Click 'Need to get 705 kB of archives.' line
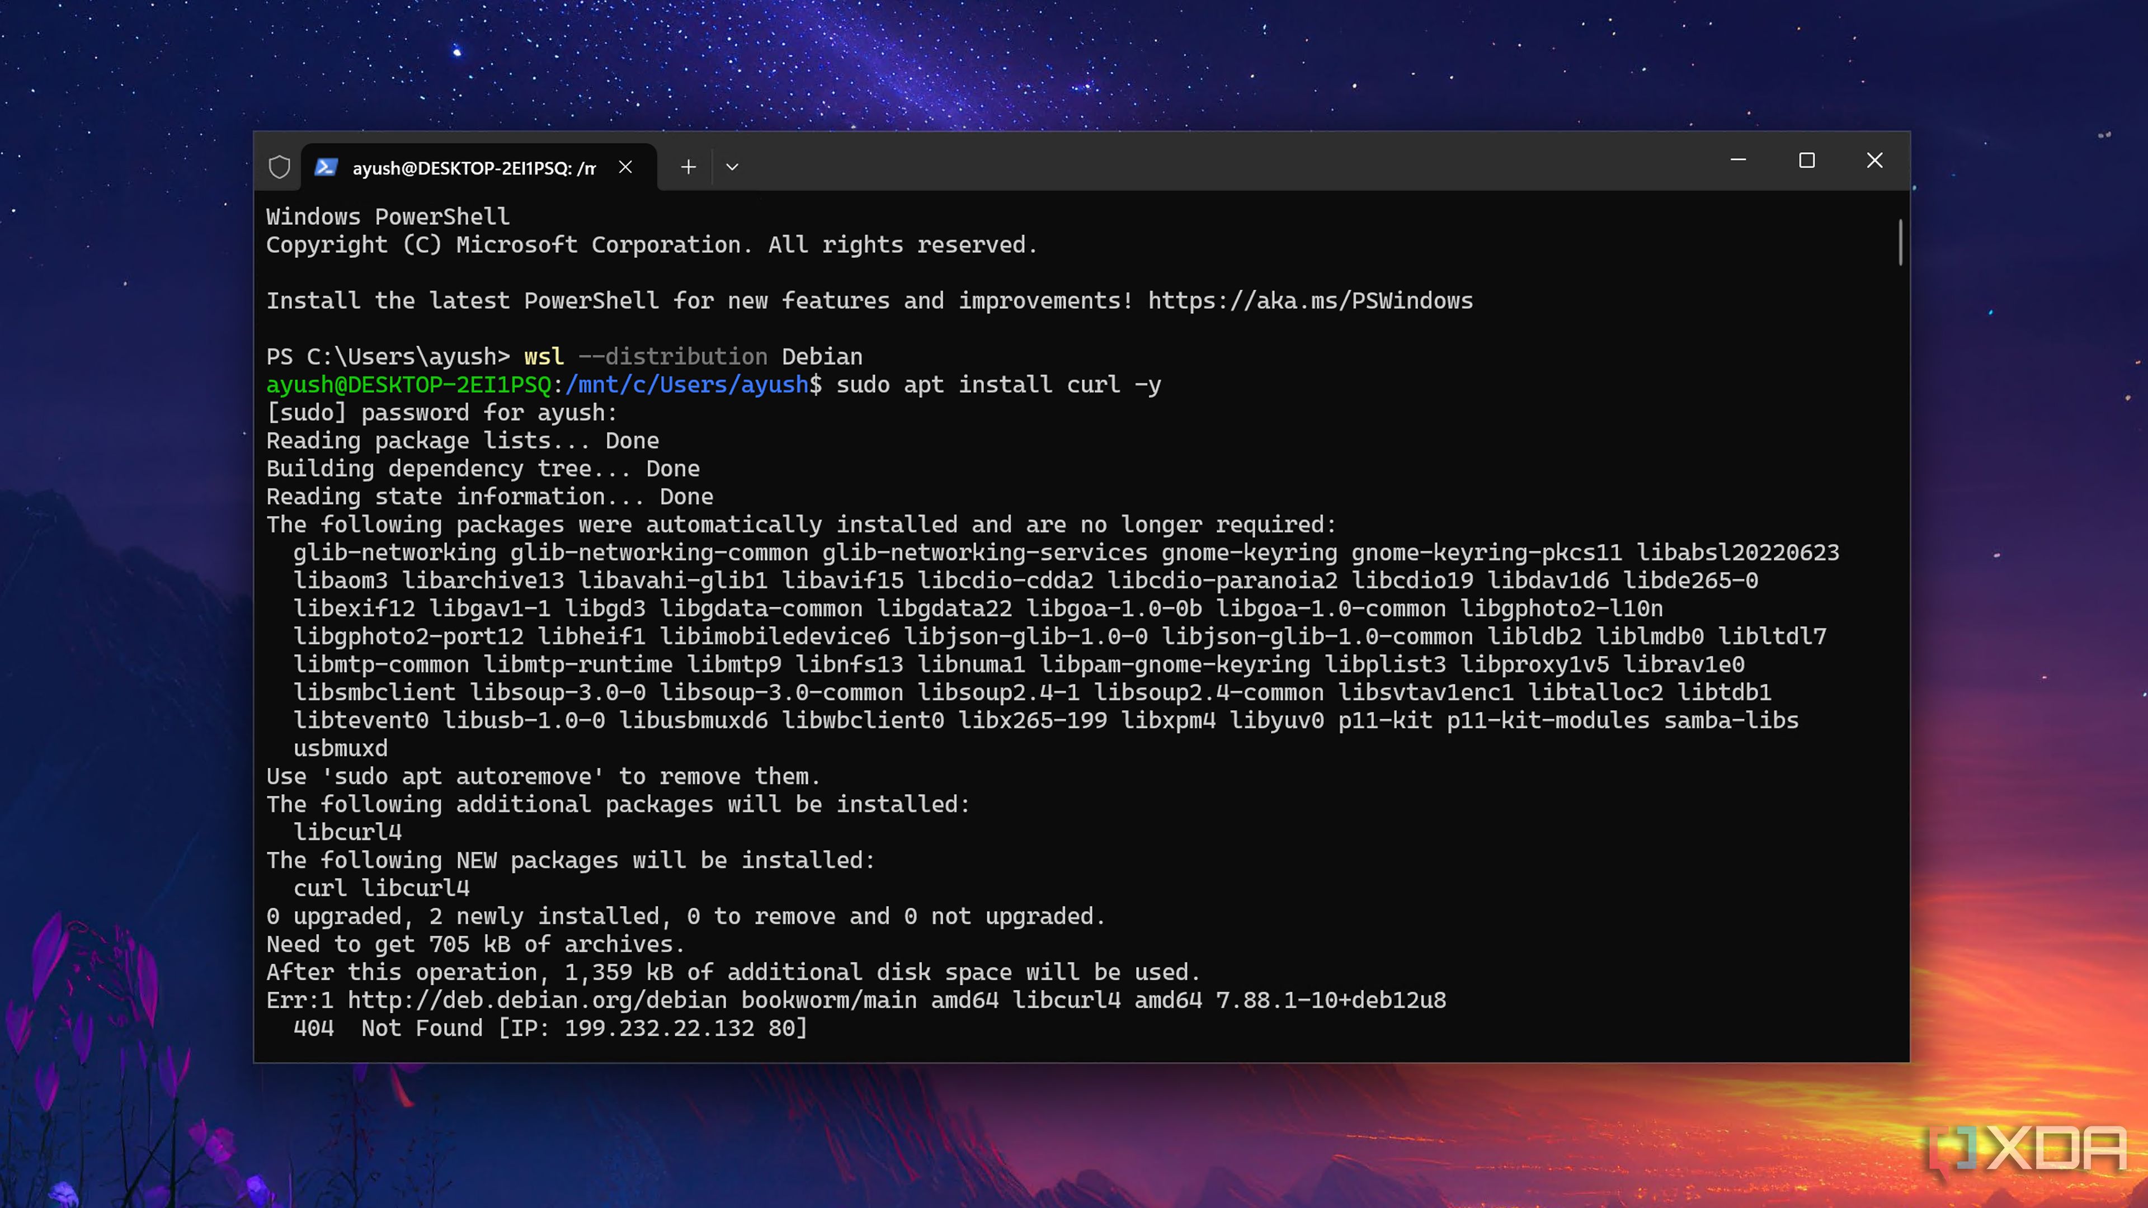This screenshot has height=1208, width=2148. [475, 945]
